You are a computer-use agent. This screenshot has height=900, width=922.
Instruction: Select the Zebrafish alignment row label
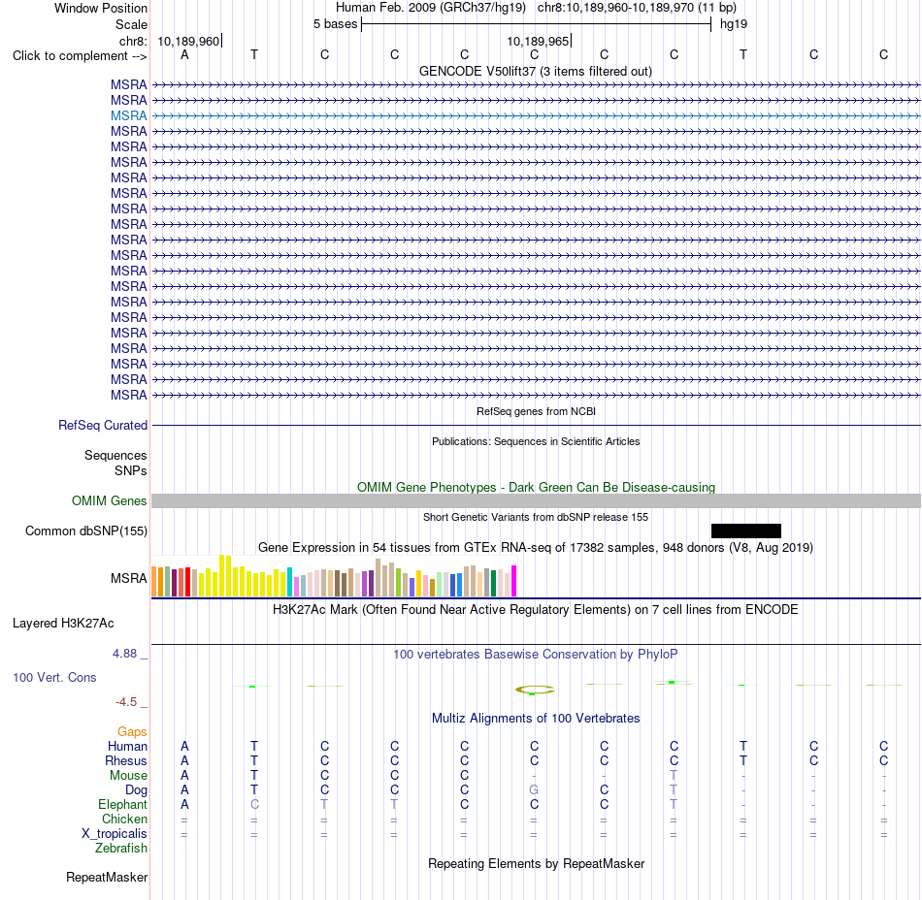[x=121, y=849]
